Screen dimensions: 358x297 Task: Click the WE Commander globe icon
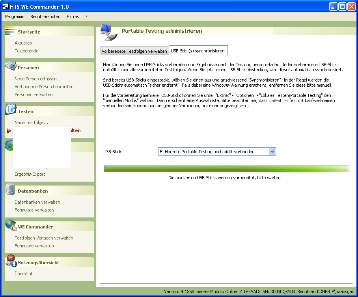point(11,226)
